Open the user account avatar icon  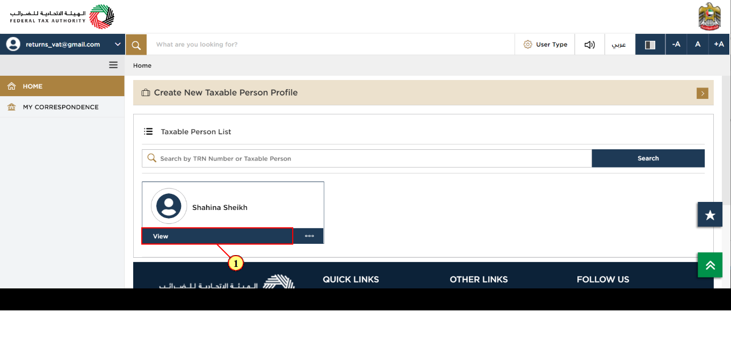point(13,45)
